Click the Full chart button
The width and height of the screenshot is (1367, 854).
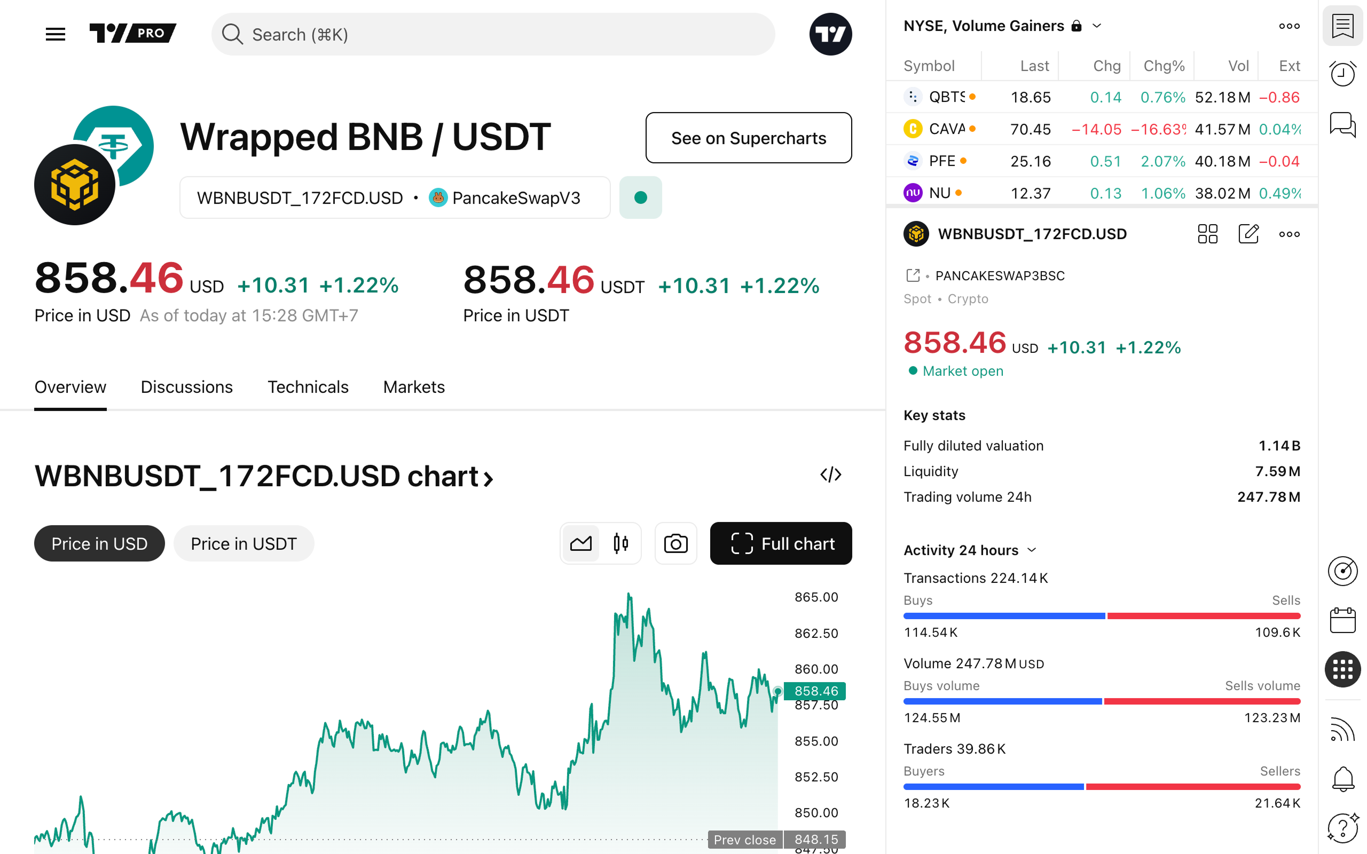coord(781,543)
